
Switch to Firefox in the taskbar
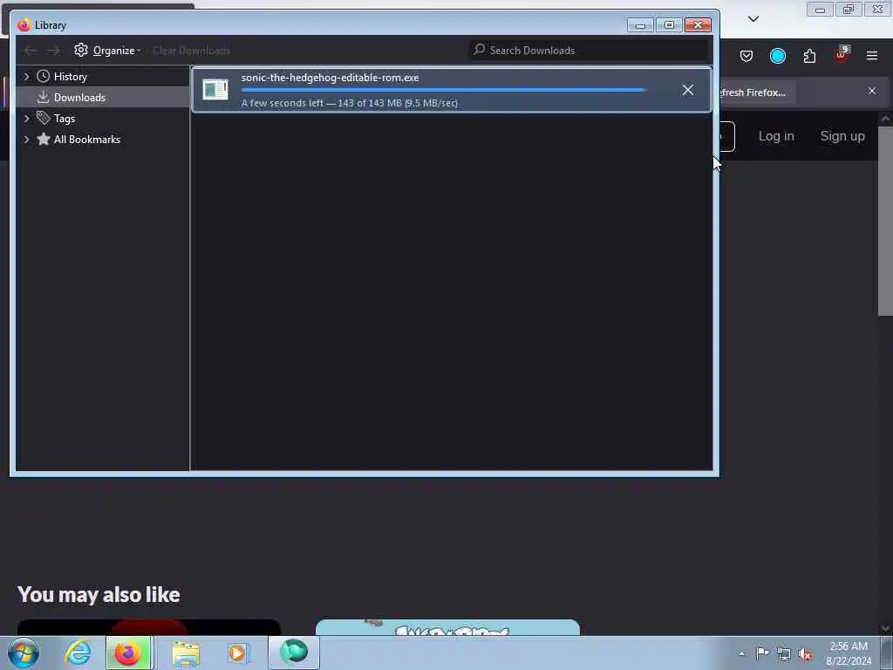coord(128,653)
